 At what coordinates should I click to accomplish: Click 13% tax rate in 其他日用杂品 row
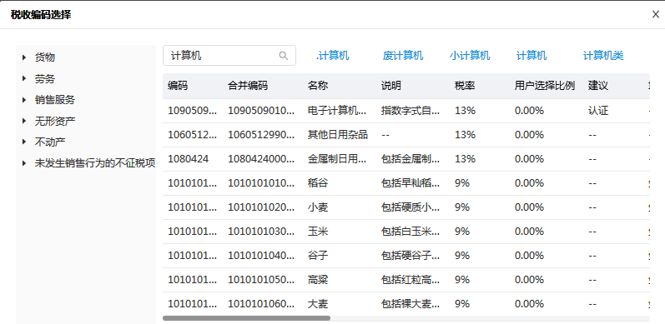465,135
